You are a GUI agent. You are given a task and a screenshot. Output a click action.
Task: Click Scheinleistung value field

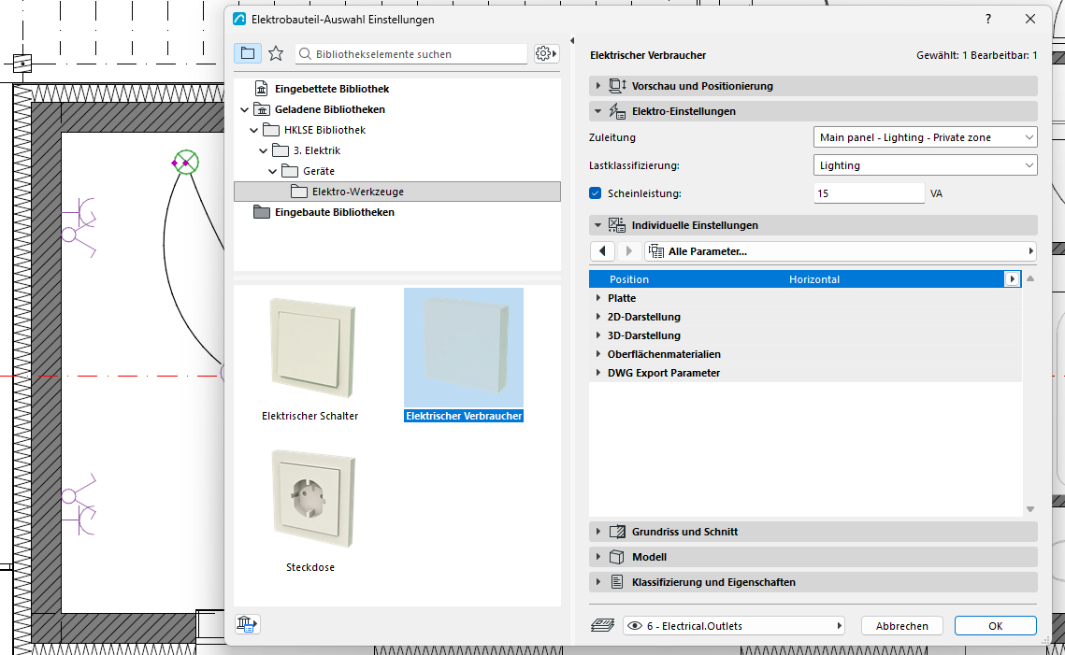(869, 193)
